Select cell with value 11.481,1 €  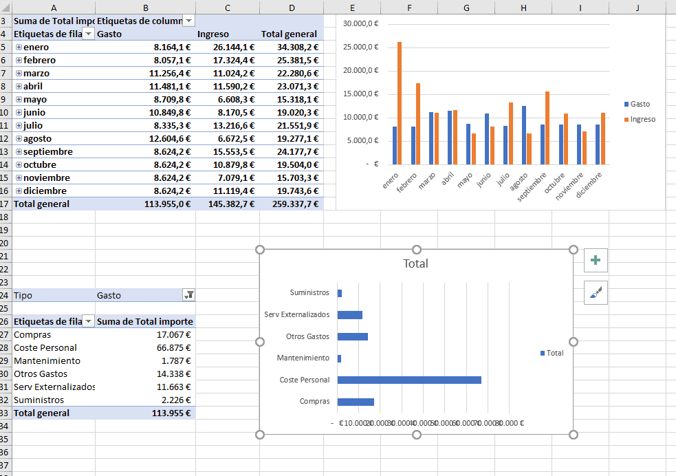146,86
